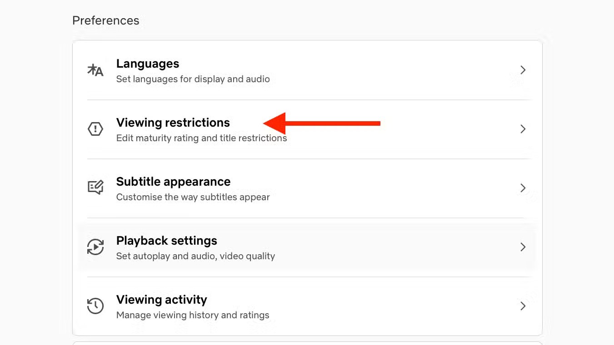614x345 pixels.
Task: Click the Viewing restrictions warning hexagon icon
Action: point(95,129)
